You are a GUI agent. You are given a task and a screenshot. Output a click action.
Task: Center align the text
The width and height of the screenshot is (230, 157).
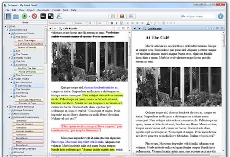tap(132, 23)
